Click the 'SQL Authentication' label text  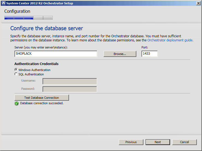click(31, 74)
